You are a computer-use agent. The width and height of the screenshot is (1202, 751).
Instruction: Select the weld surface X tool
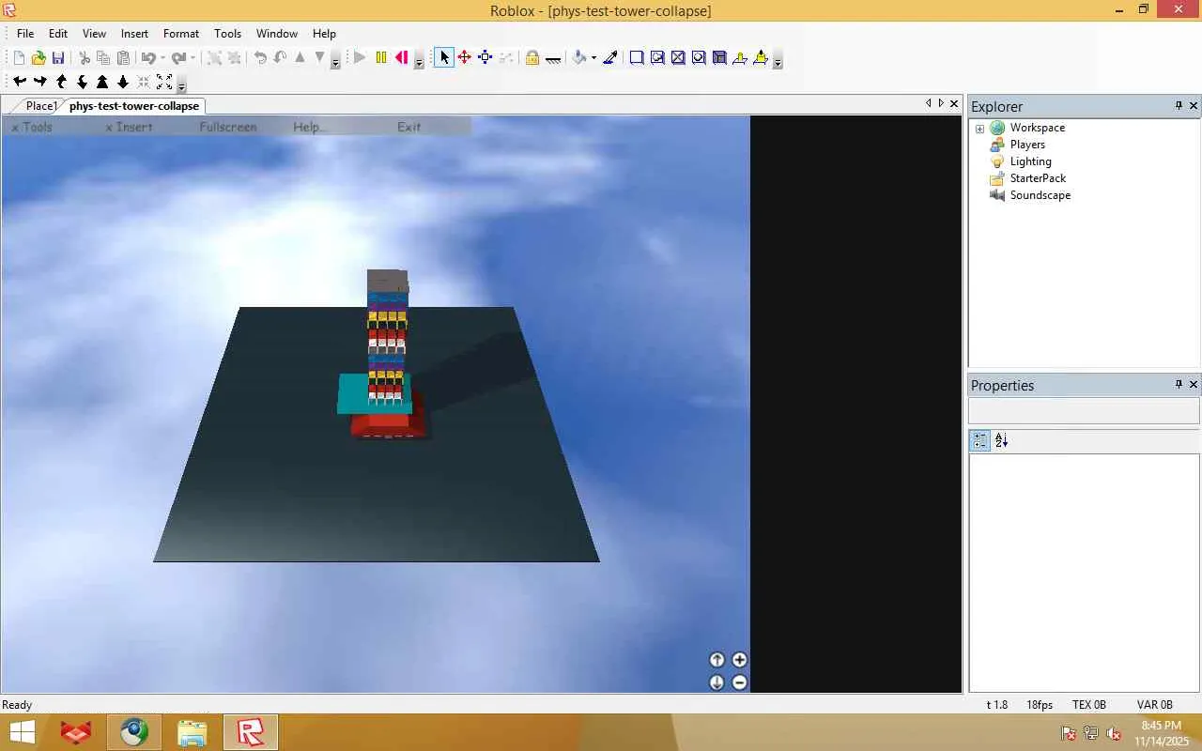678,58
